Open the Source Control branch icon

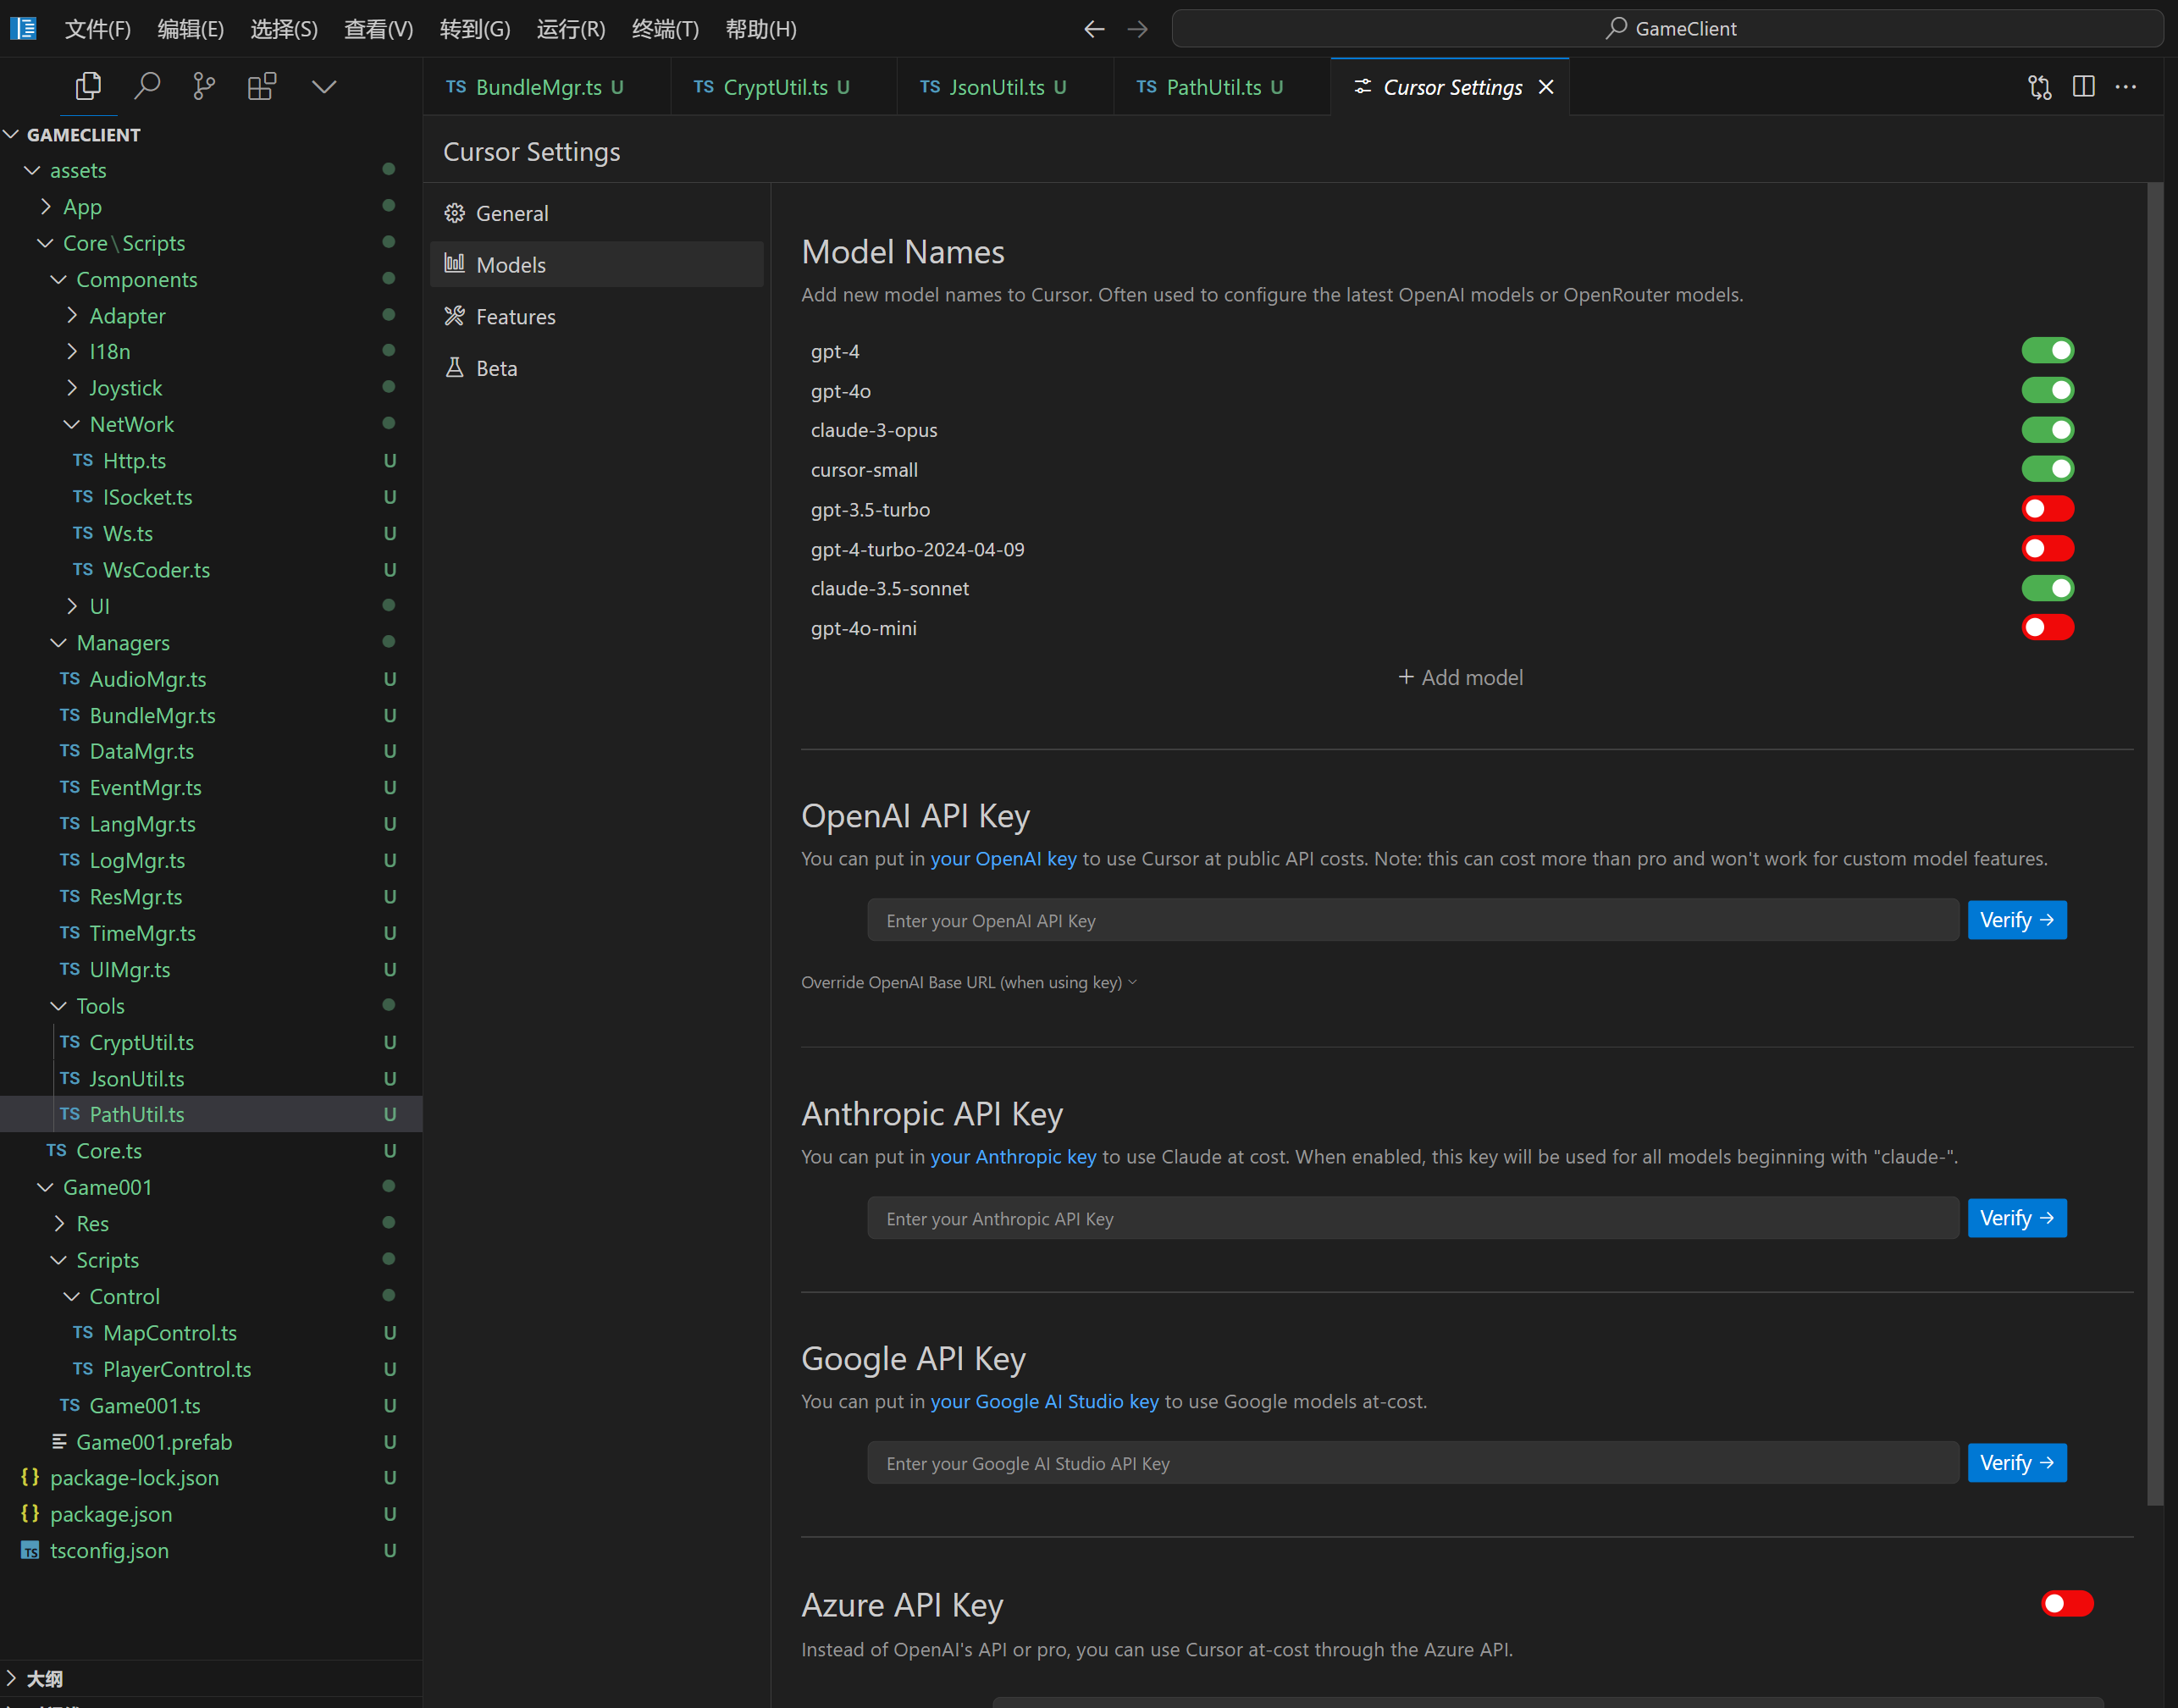coord(204,87)
